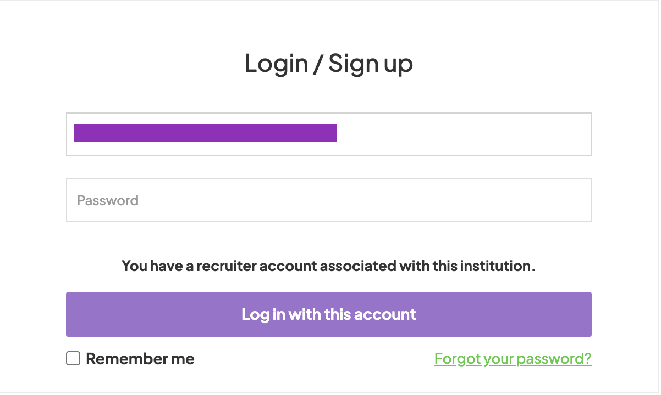This screenshot has height=395, width=661.
Task: Click the purple redacted email bar
Action: tap(205, 133)
